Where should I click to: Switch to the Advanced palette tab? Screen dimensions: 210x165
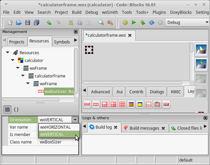(x=100, y=92)
